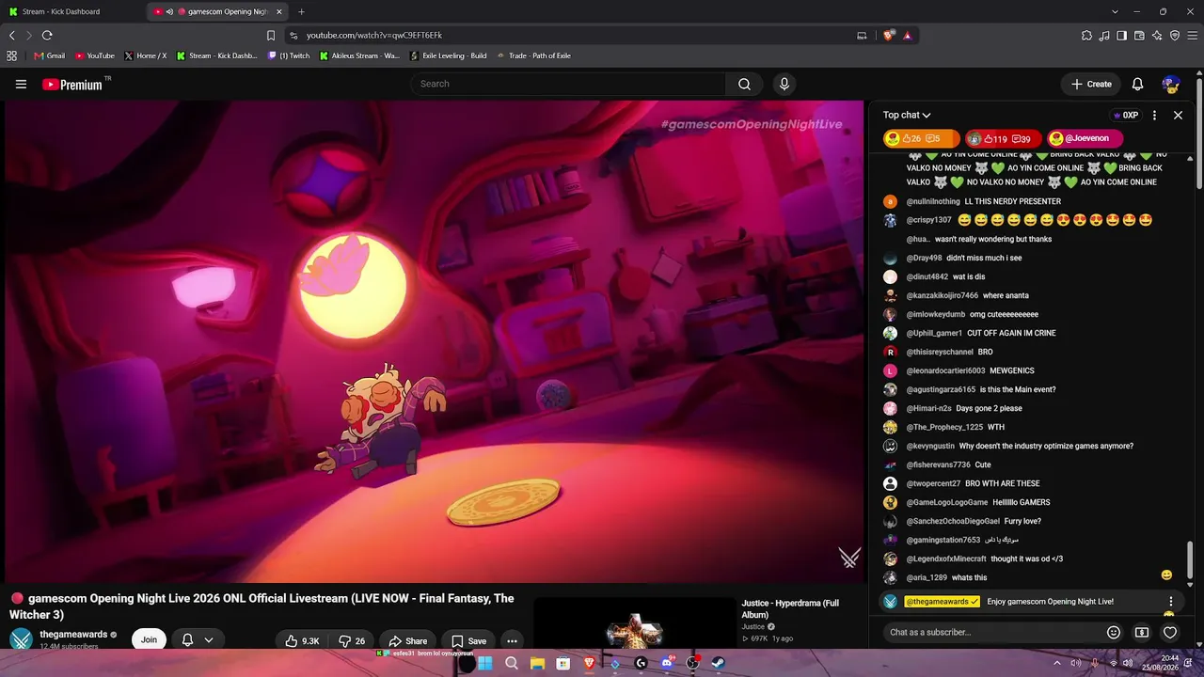Close the live chat panel
Image resolution: width=1204 pixels, height=677 pixels.
(1178, 115)
